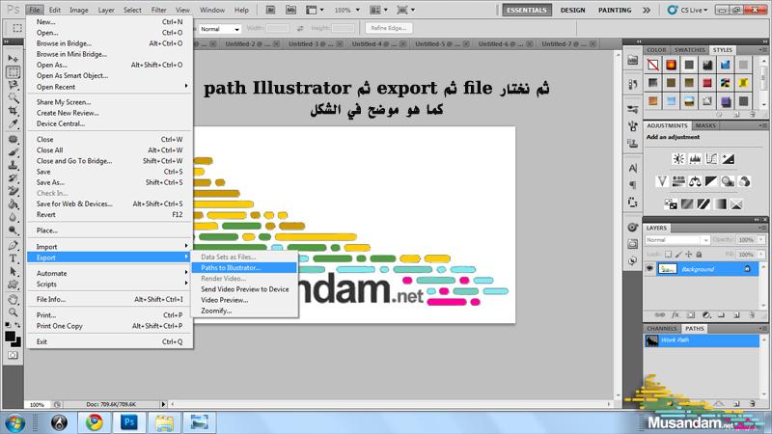The height and width of the screenshot is (434, 772).
Task: Click Save As in File menu
Action: pyautogui.click(x=110, y=182)
